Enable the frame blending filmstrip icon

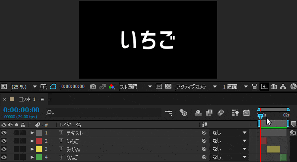point(209,113)
